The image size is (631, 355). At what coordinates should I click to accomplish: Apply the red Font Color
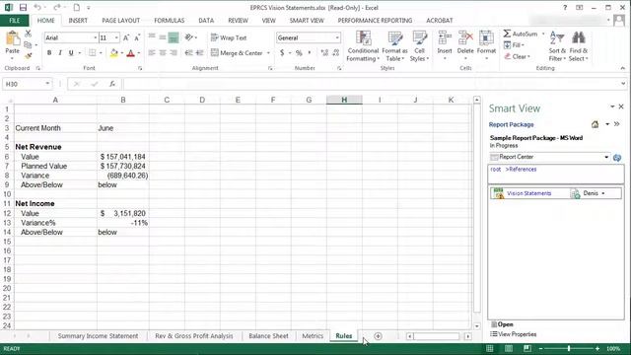(130, 52)
